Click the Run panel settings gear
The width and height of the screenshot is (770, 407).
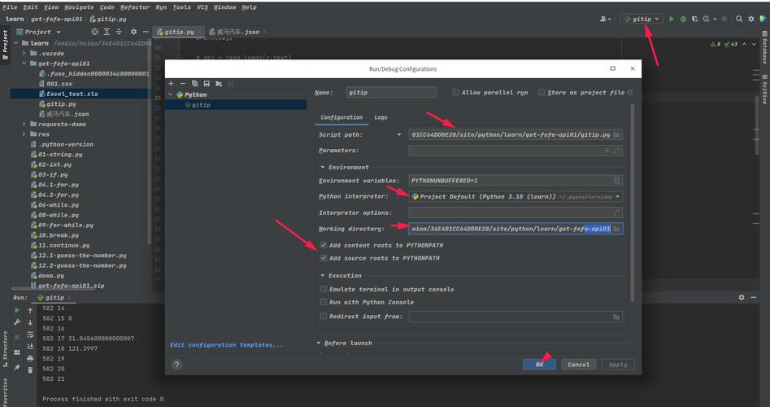click(742, 297)
